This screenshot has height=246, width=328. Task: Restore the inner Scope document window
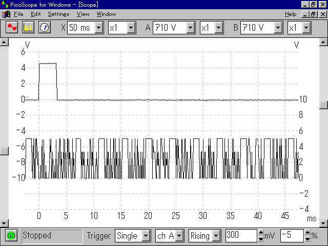[313, 14]
